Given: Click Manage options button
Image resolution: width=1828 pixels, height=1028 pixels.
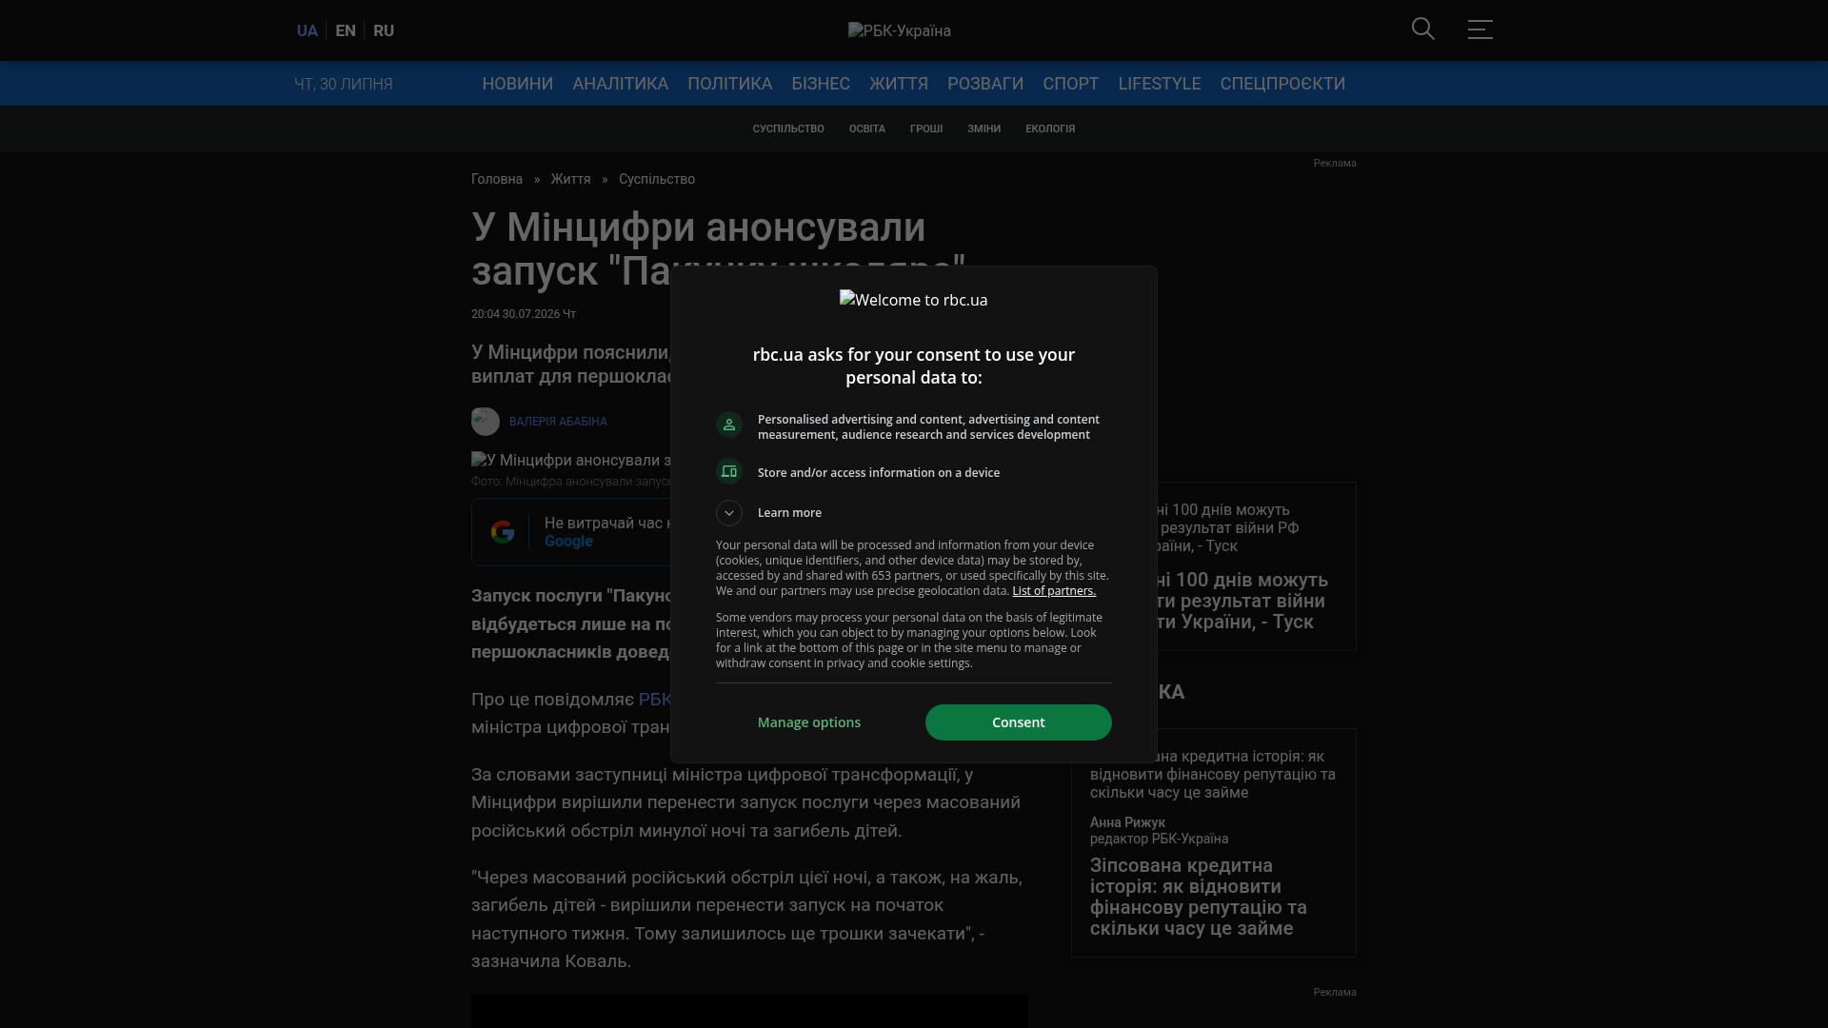Looking at the screenshot, I should click(809, 722).
